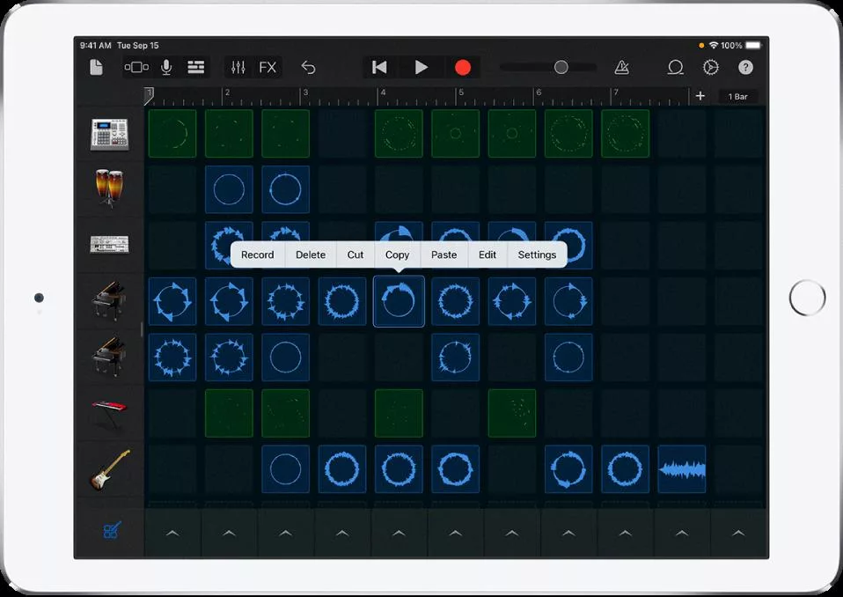Click the Undo arrow icon
This screenshot has height=597, width=843.
coord(308,67)
